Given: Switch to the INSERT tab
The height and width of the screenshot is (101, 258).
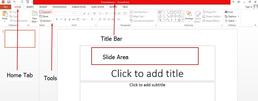Looking at the screenshot, I should click(x=30, y=7).
